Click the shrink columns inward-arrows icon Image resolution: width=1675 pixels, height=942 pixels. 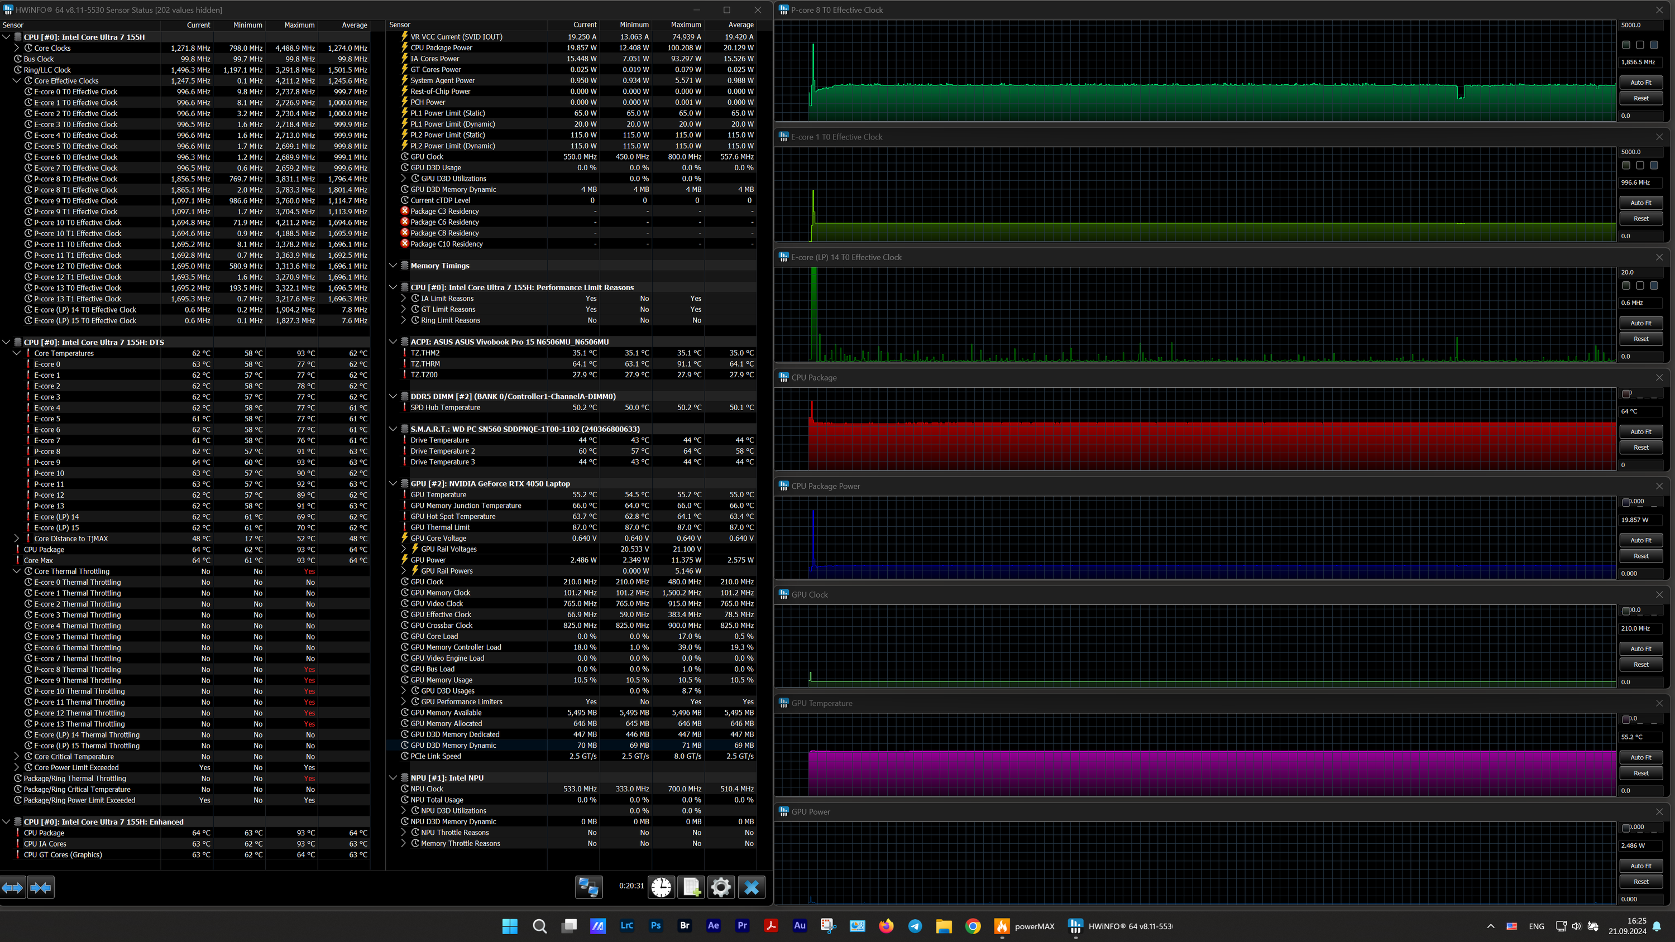40,887
